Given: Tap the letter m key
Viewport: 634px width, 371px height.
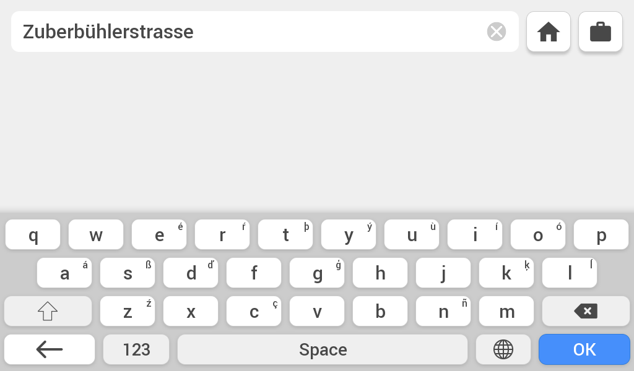Looking at the screenshot, I should [x=506, y=312].
